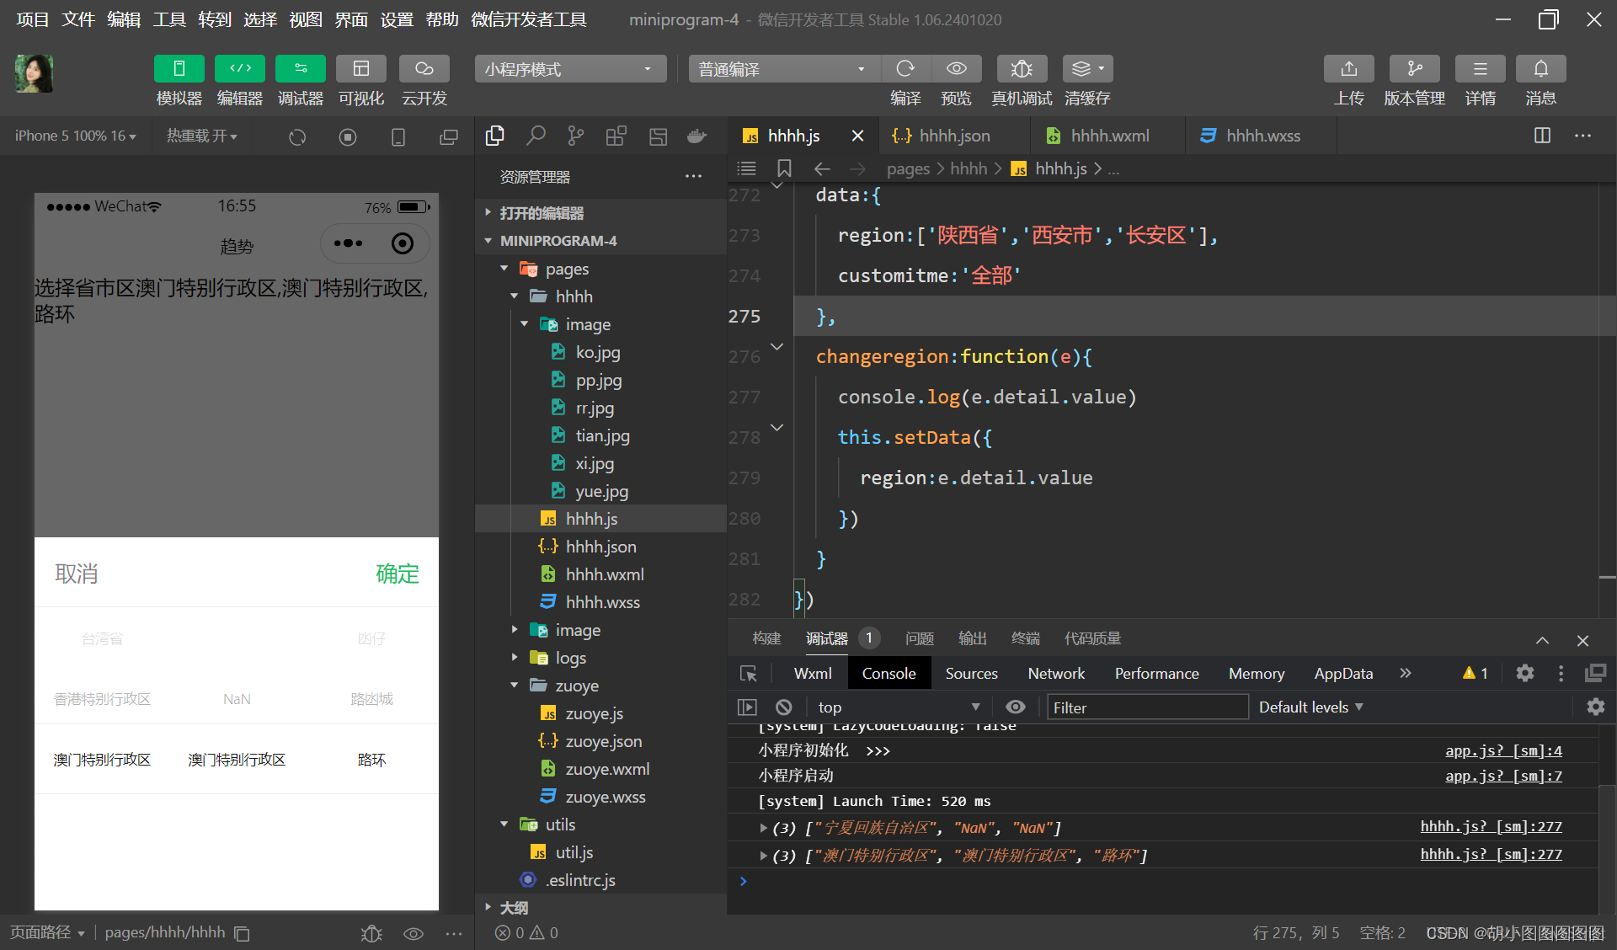Click the upload button icon
The width and height of the screenshot is (1617, 950).
pos(1348,69)
